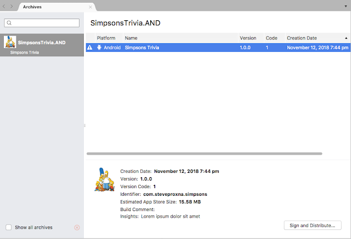
Task: Click the Build Comment field
Action: tap(138, 209)
